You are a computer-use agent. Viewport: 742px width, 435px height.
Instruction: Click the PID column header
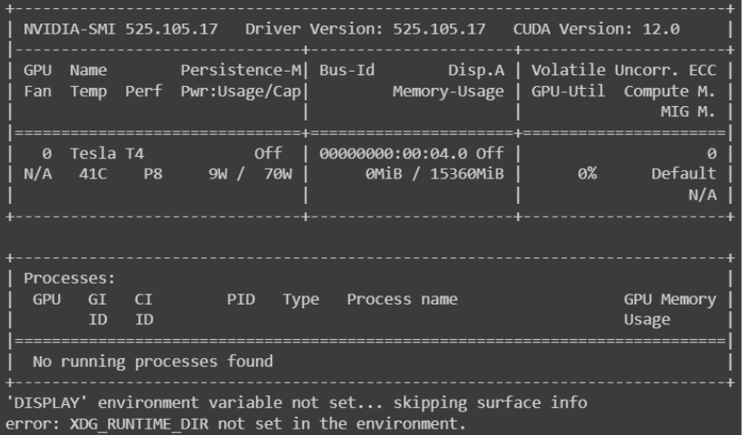click(240, 299)
